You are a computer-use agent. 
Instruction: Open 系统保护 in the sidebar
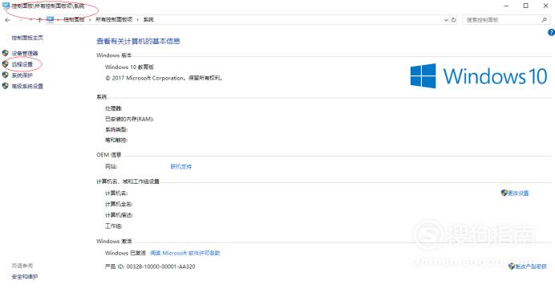point(22,75)
